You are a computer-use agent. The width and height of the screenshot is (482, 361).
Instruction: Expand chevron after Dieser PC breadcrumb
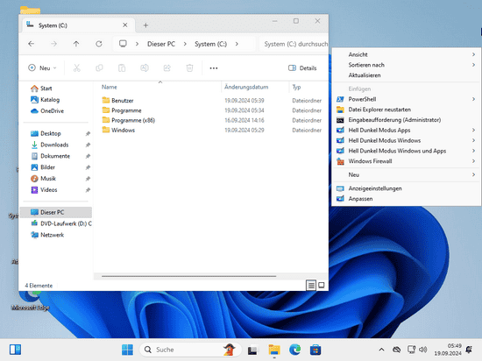coord(185,44)
